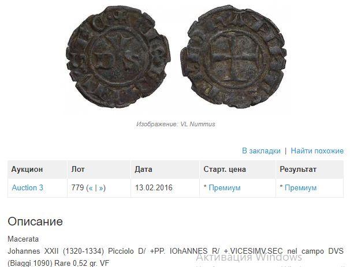Screen dimensions: 350x267
Task: Click the Johannes XXII coin description text
Action: (176, 257)
